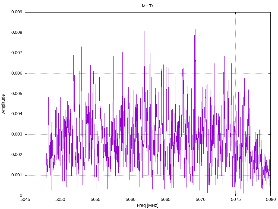Click the x-axis tick label 5075
This screenshot has width=278, height=209.
pos(236,199)
